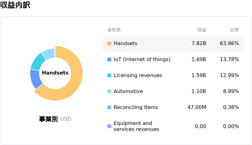Click the blue IoT legend swatch
Viewport: 252px width, 145px height.
click(x=109, y=60)
